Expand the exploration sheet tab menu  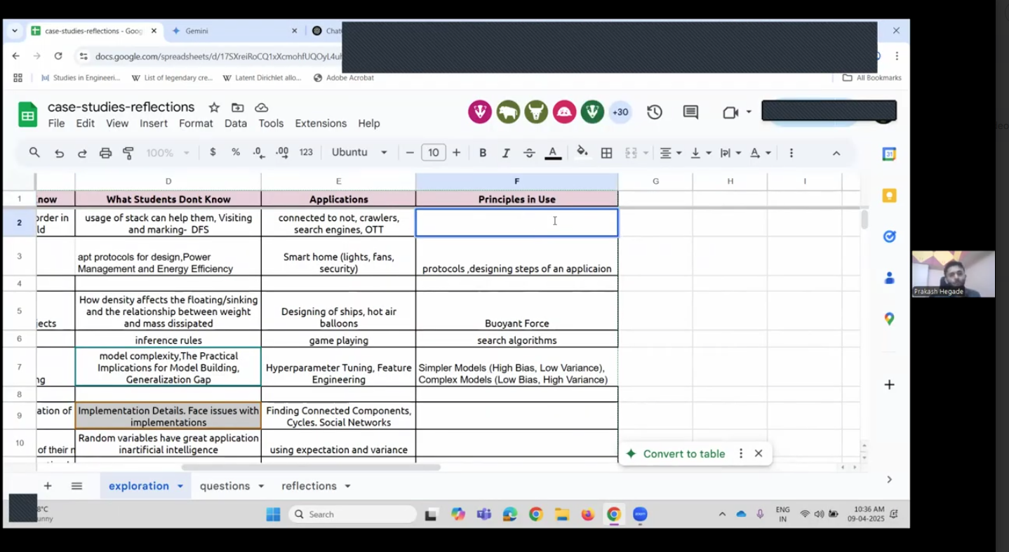[180, 486]
